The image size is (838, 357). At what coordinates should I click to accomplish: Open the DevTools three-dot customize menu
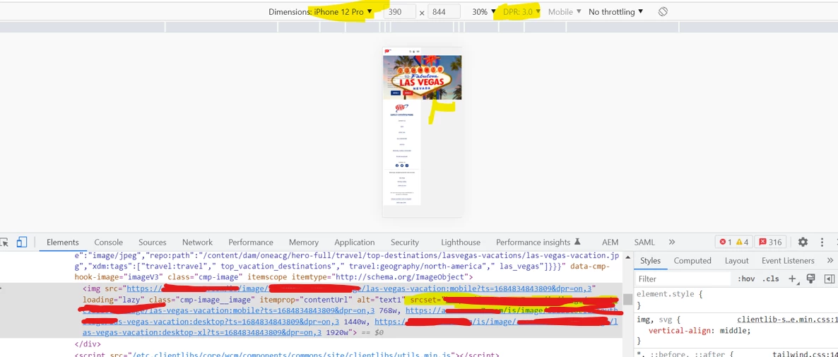pyautogui.click(x=822, y=242)
